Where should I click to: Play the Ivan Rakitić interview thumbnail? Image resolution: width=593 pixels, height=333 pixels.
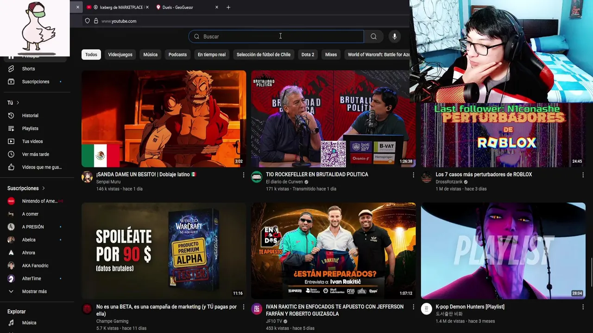333,251
